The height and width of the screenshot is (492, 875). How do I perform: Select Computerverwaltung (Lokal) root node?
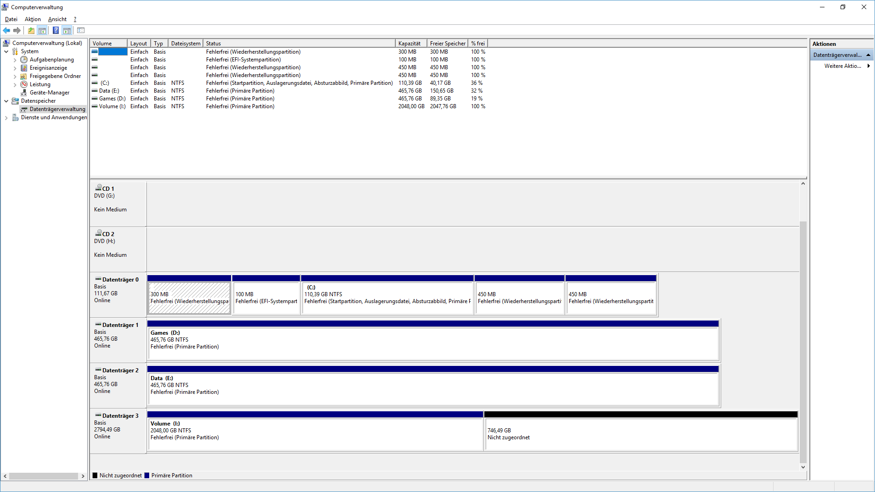[x=47, y=43]
